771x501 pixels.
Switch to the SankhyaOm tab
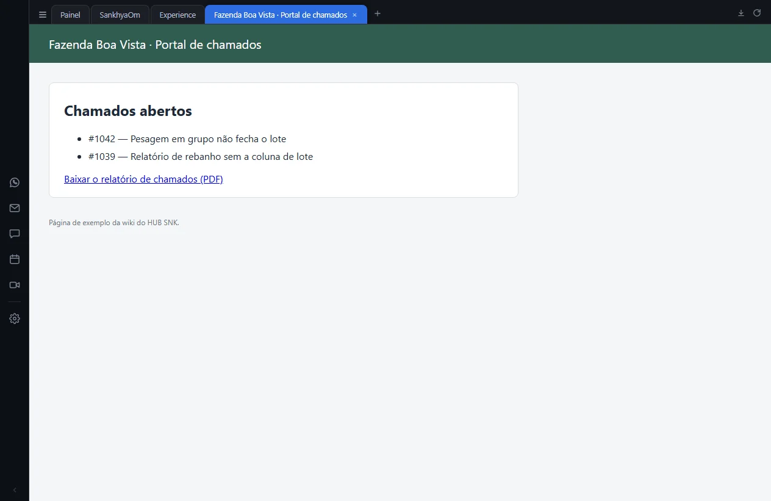pos(120,15)
